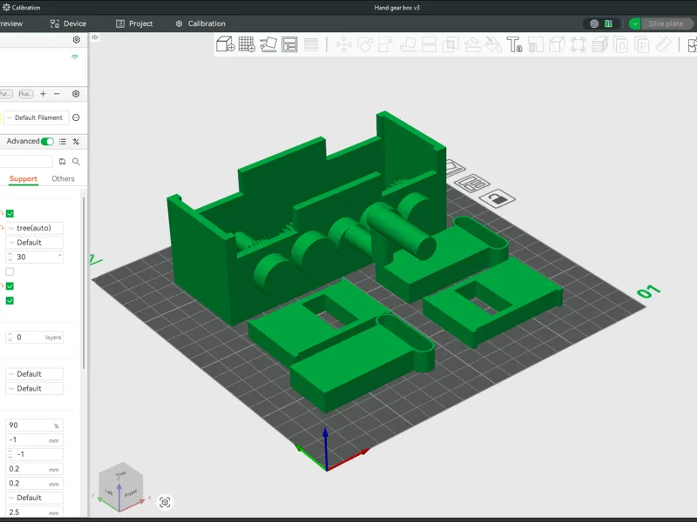Viewport: 697px width, 522px height.
Task: Click the 0 layers raft field
Action: pyautogui.click(x=34, y=338)
